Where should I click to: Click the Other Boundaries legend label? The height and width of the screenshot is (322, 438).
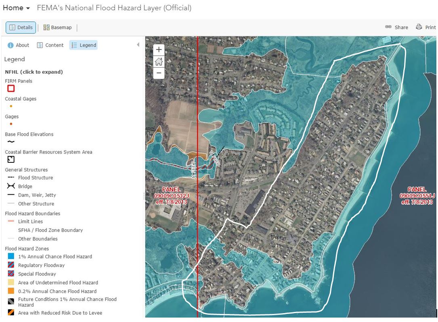[x=38, y=239]
